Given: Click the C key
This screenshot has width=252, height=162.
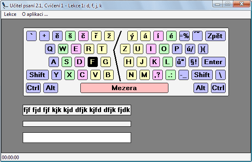Looking at the screenshot, I should pos(82,75).
